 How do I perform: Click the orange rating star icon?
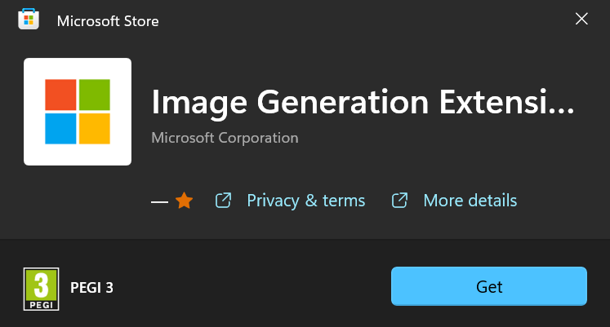(185, 201)
